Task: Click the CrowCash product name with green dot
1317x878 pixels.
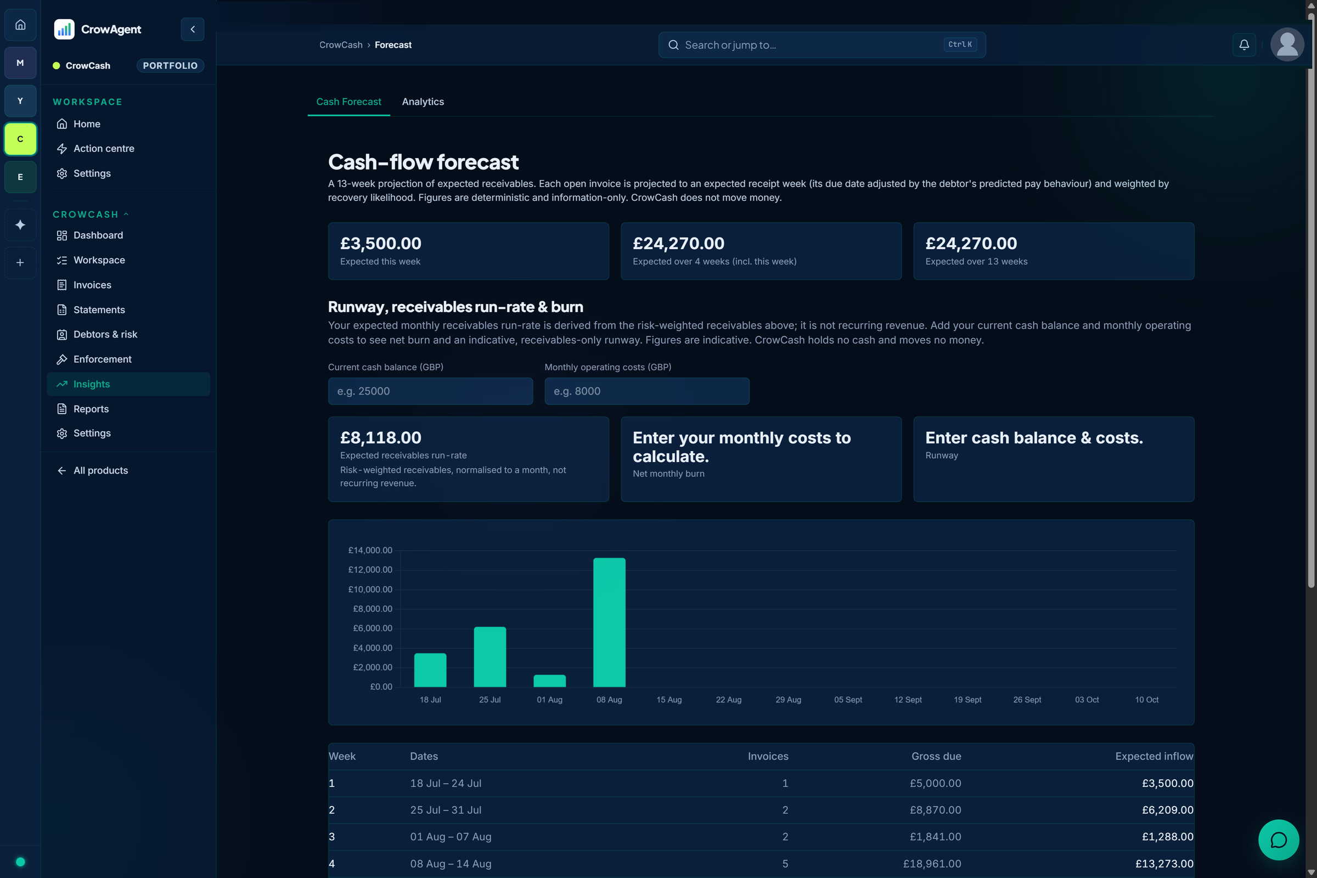Action: pyautogui.click(x=82, y=65)
